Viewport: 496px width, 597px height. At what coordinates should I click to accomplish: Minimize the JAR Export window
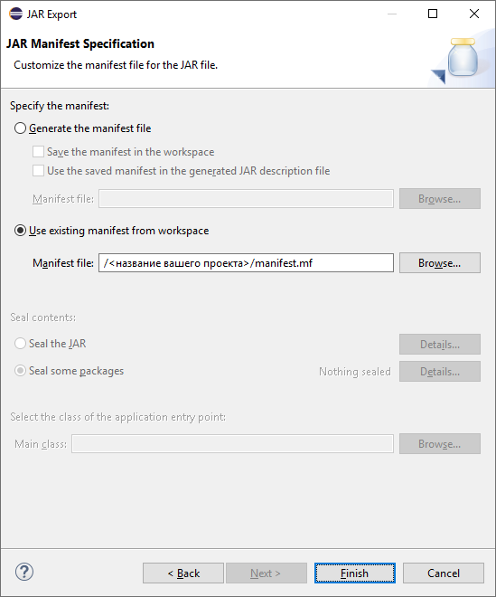tap(392, 14)
